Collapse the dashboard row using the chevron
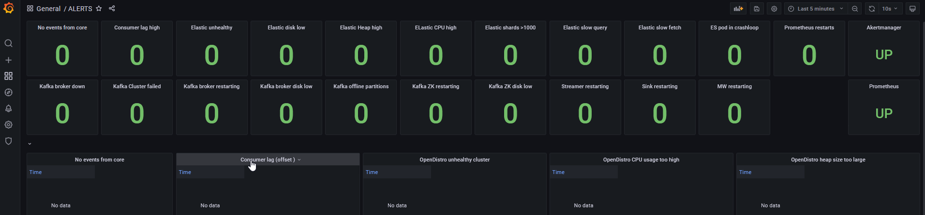The image size is (925, 215). (x=30, y=144)
